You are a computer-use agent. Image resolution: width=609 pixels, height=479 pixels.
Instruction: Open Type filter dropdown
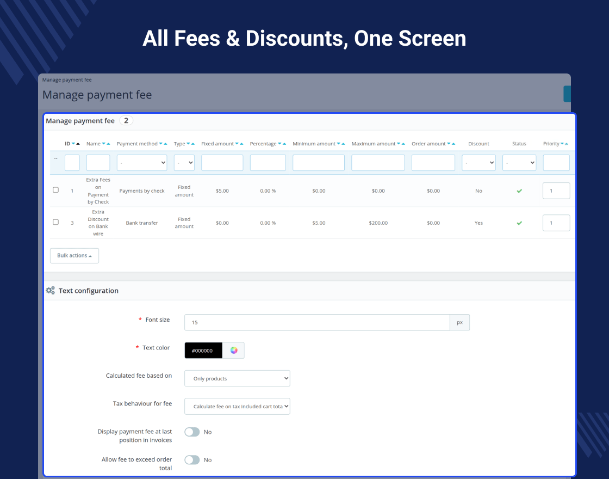(184, 163)
